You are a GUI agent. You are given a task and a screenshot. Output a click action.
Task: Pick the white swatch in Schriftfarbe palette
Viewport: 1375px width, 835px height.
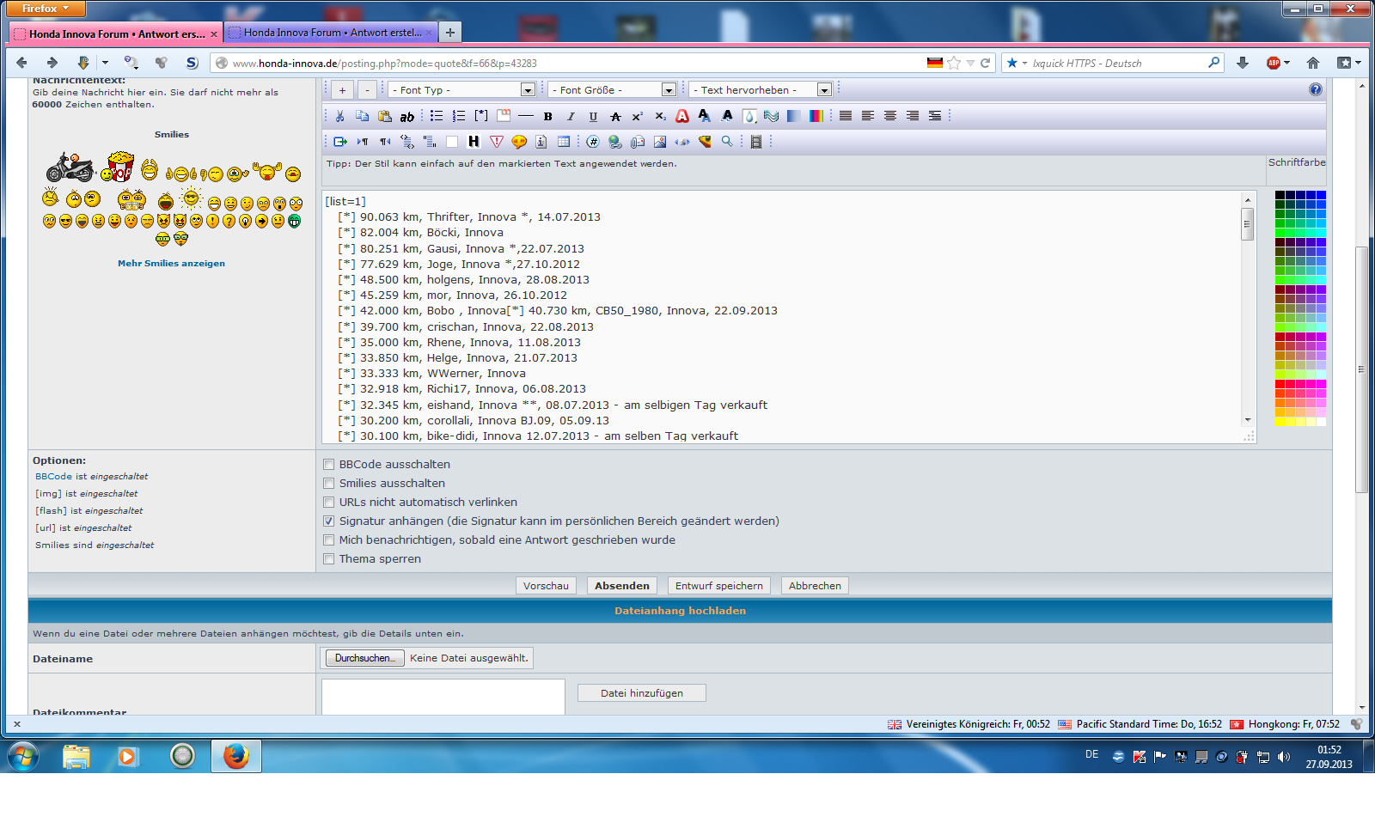click(x=1321, y=422)
